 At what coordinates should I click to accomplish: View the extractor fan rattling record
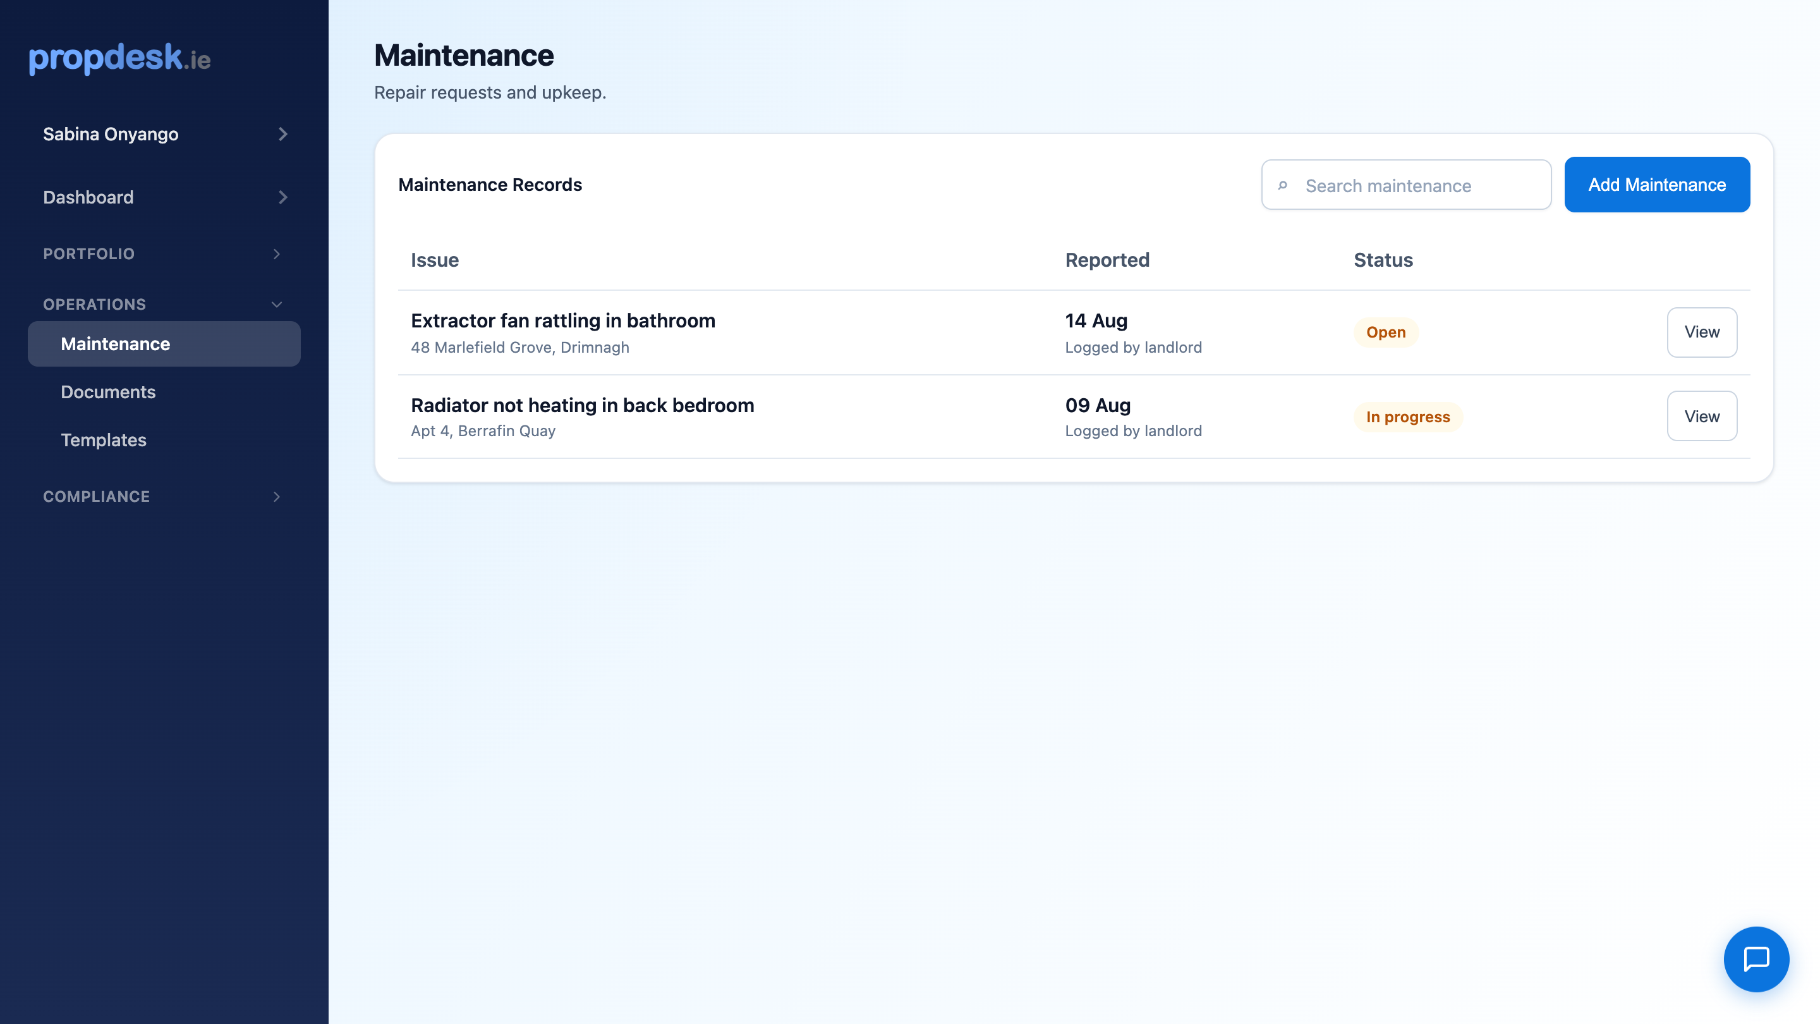click(x=1702, y=332)
